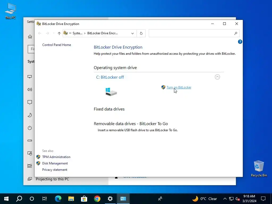Click the This PC desktop icon

tap(10, 11)
